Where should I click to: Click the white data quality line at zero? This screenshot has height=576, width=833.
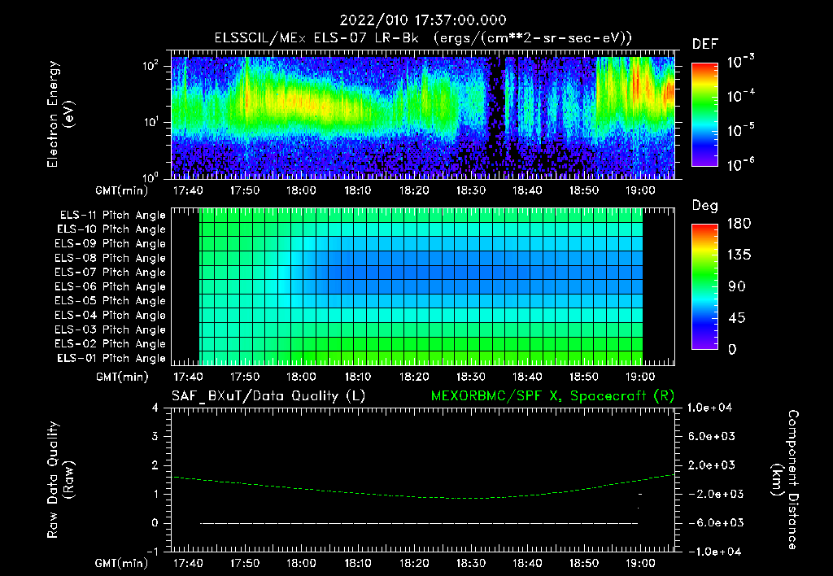[419, 523]
